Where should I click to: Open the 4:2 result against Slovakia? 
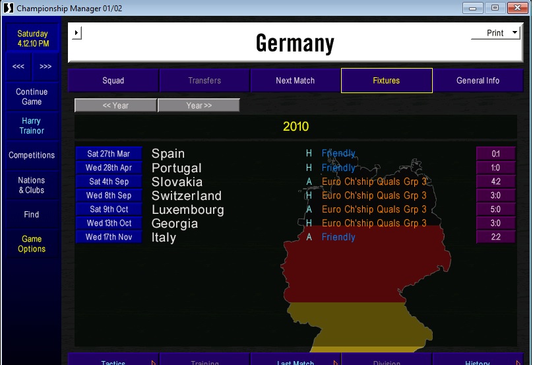[495, 182]
